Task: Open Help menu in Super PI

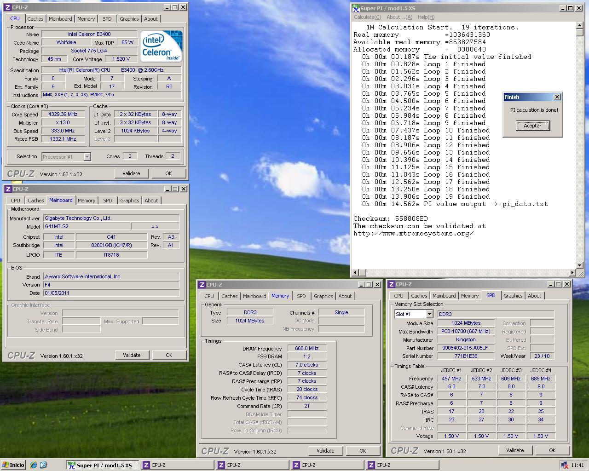Action: (x=426, y=17)
